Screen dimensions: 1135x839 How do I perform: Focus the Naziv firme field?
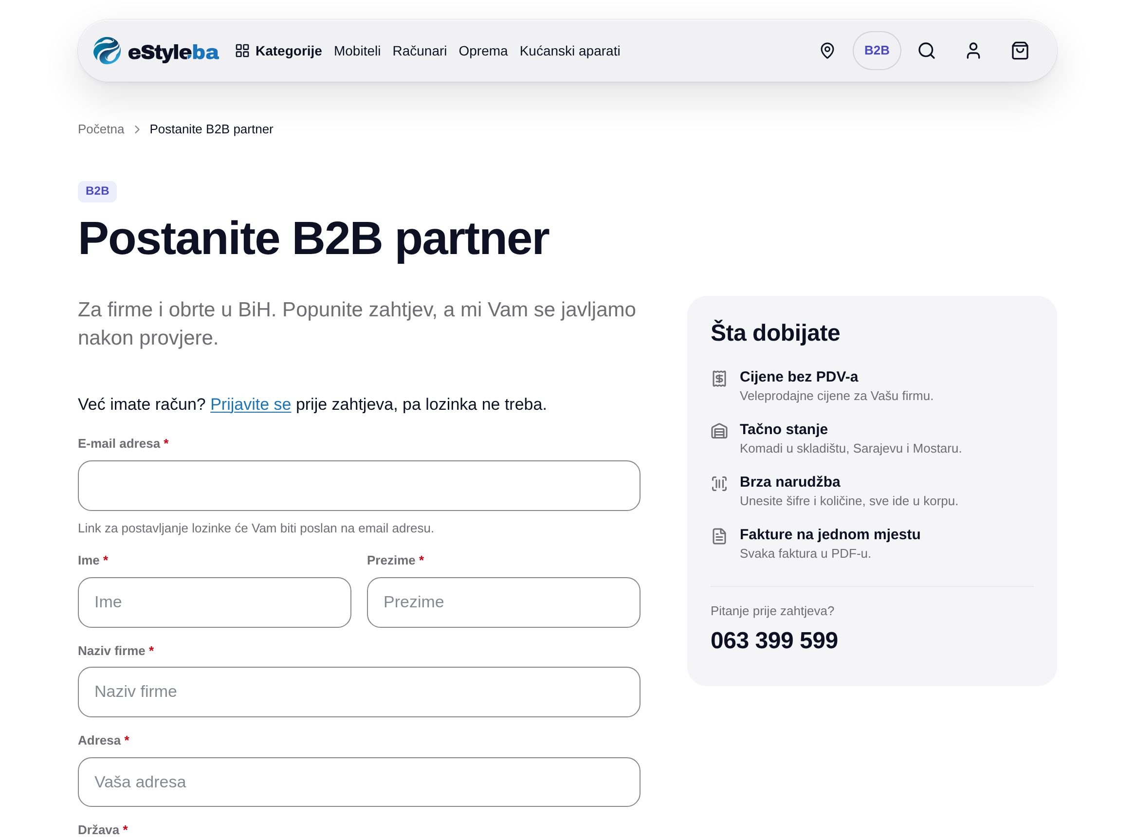359,692
